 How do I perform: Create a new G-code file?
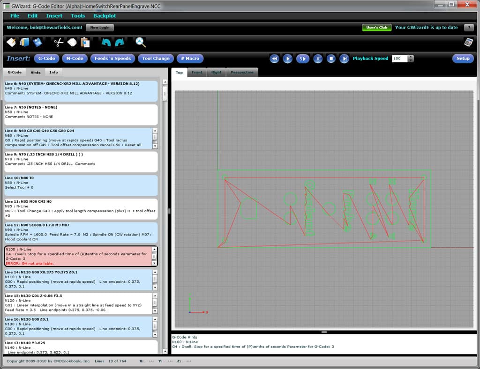click(10, 42)
